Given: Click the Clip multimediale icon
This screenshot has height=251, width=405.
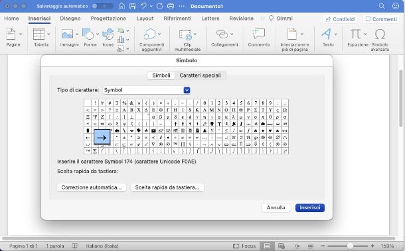Looking at the screenshot, I should [x=185, y=34].
